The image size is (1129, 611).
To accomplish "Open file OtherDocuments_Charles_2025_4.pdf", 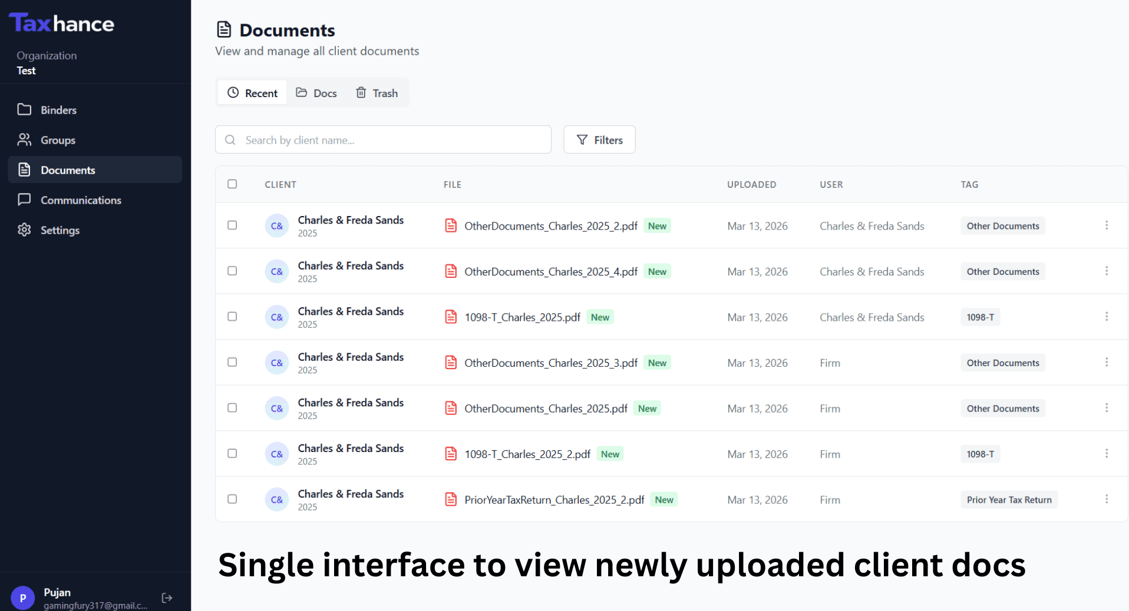I will point(551,271).
